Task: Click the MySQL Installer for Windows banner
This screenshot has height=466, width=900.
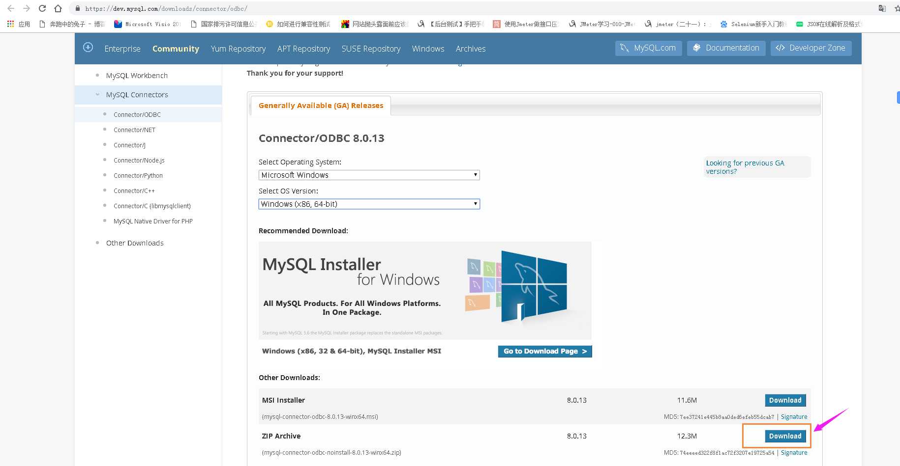Action: [425, 290]
